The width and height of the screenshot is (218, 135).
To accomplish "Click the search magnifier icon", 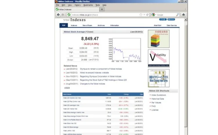I will [x=178, y=15].
